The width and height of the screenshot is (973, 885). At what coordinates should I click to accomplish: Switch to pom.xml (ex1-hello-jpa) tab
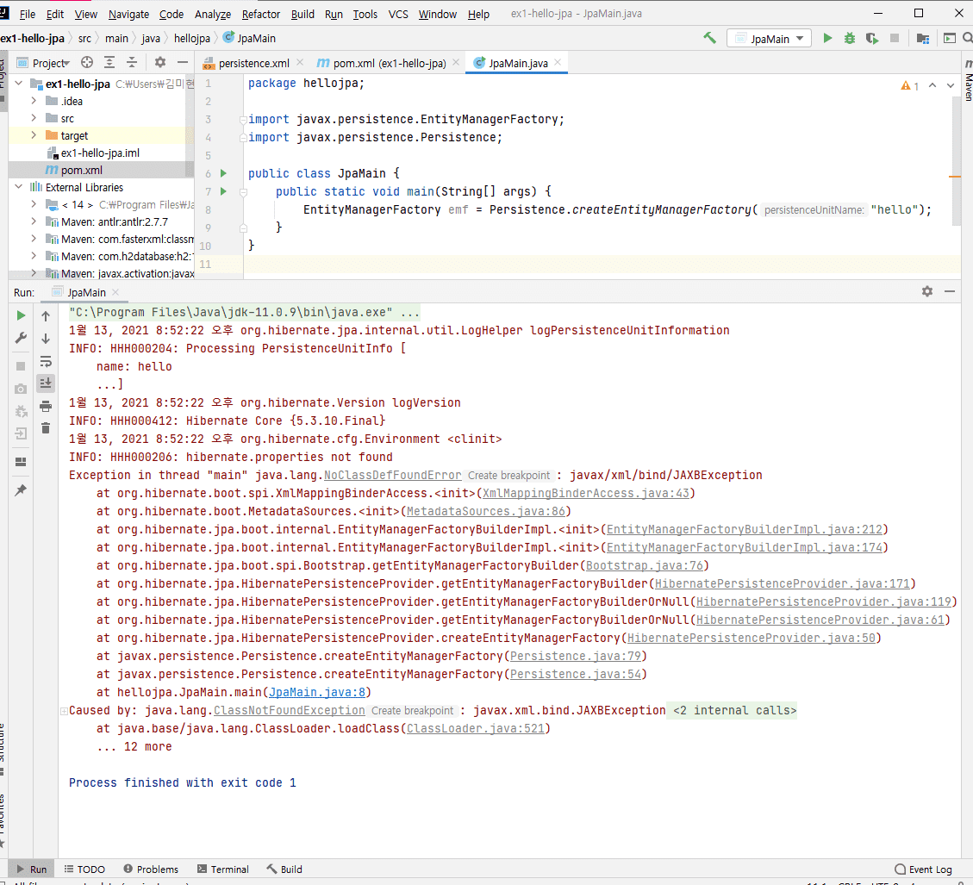click(x=390, y=63)
